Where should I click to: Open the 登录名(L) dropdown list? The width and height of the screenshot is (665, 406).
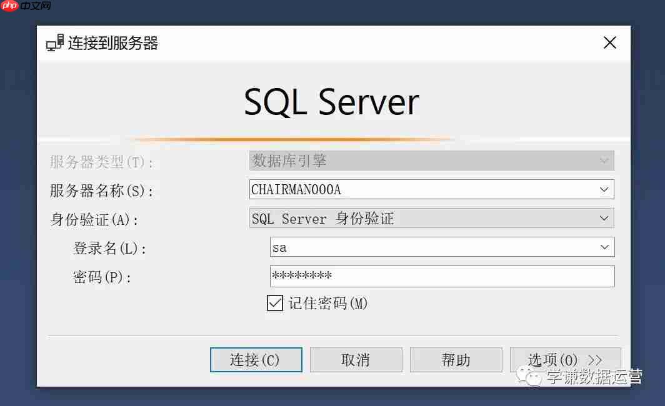point(604,247)
